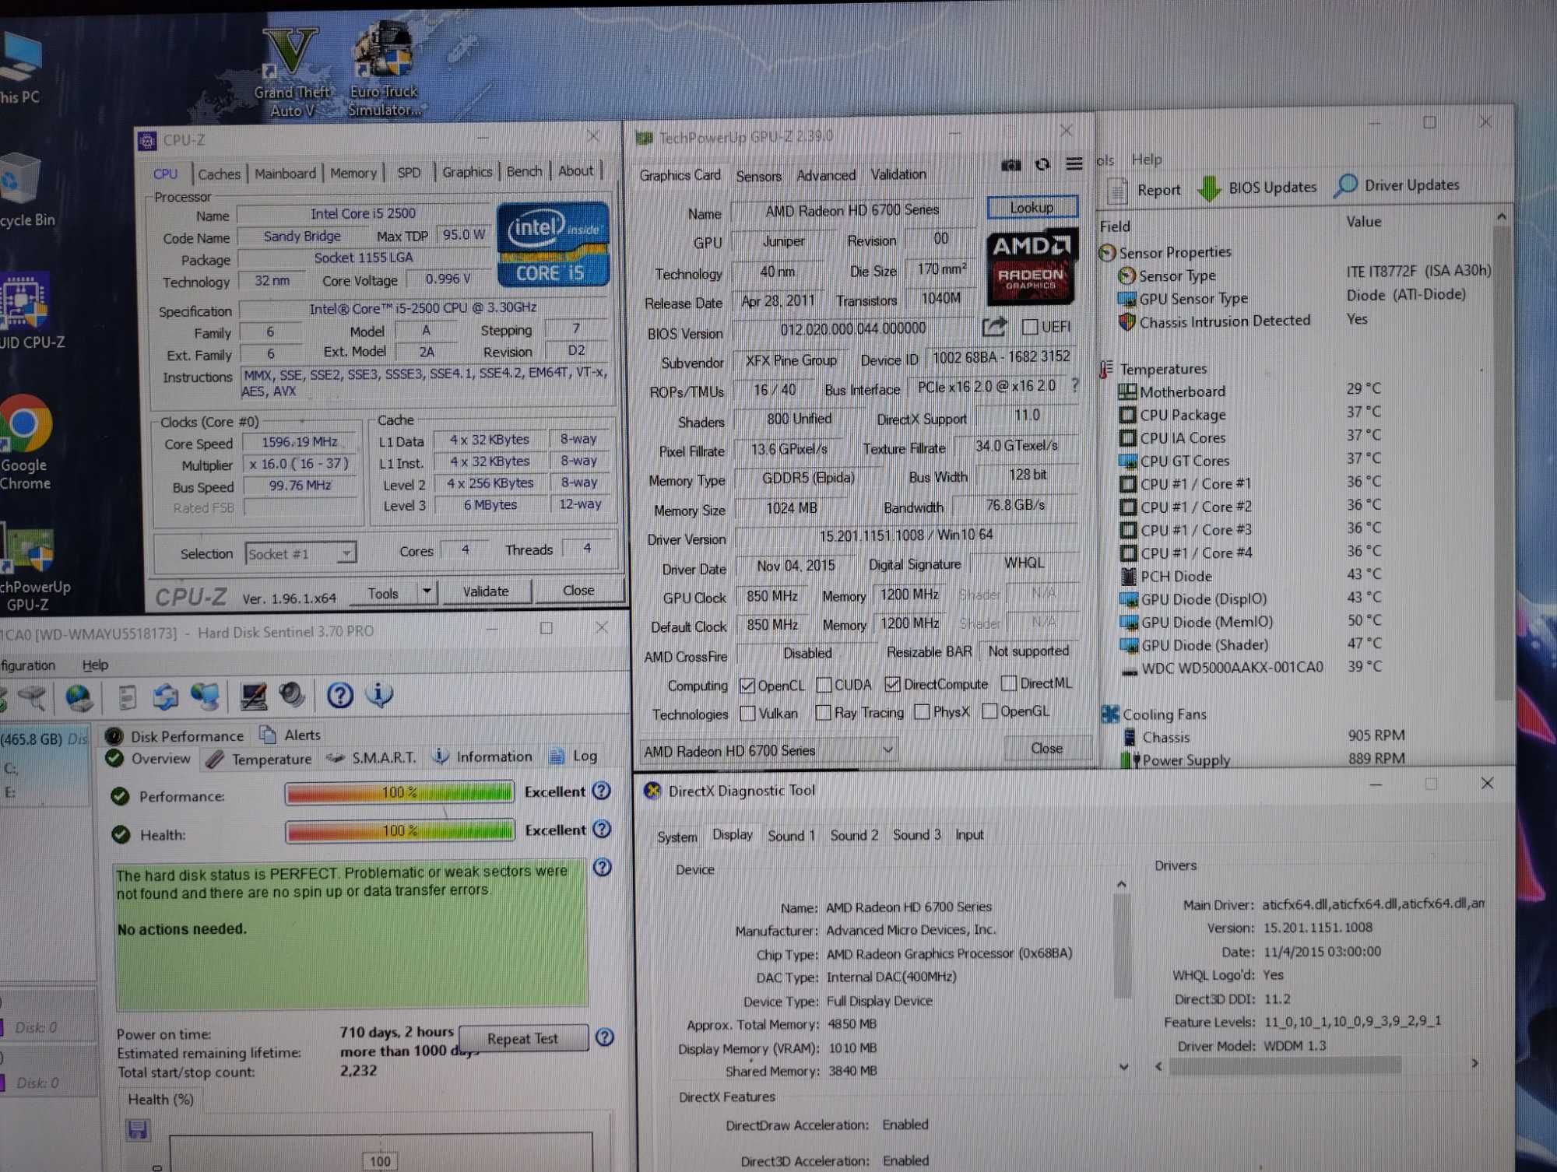Click the Tools button in CPU-Z
The height and width of the screenshot is (1172, 1557).
click(x=382, y=593)
